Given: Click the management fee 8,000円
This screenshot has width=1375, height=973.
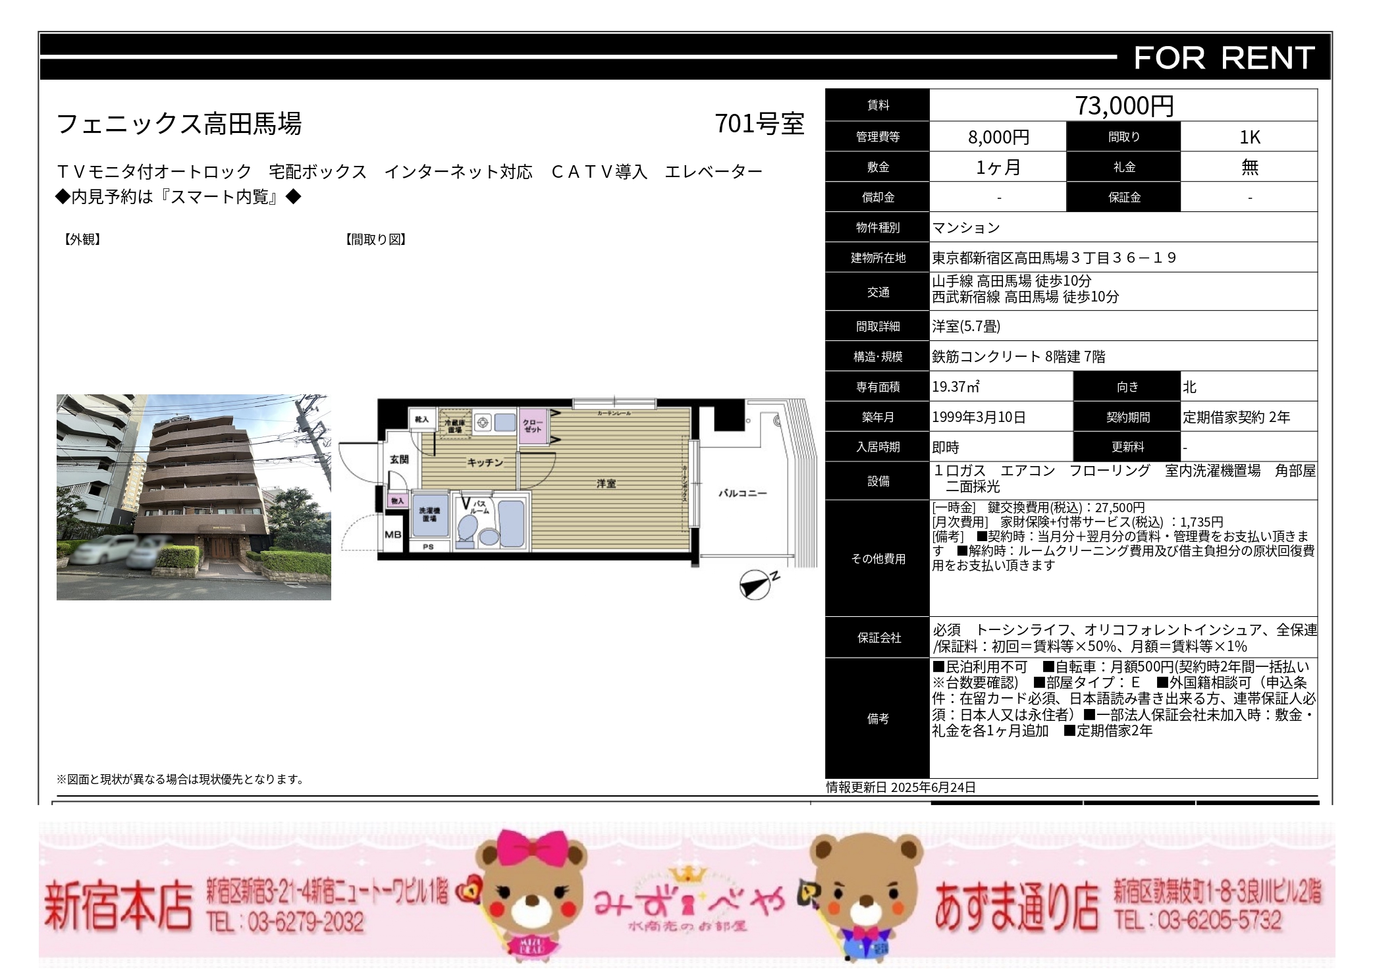Looking at the screenshot, I should pos(998,137).
